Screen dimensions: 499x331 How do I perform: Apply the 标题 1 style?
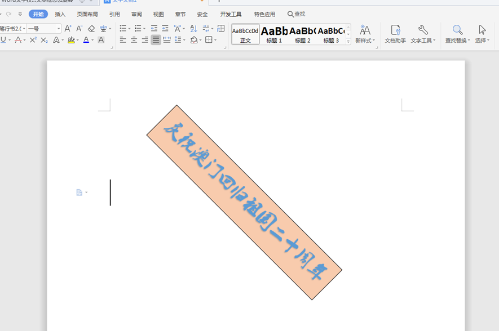(x=275, y=34)
